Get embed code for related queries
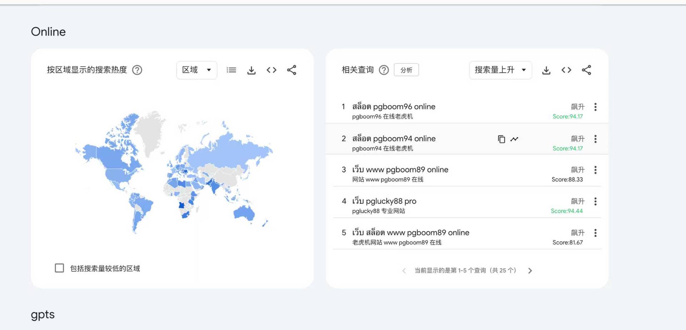Screen dimensions: 686x330 tap(566, 70)
